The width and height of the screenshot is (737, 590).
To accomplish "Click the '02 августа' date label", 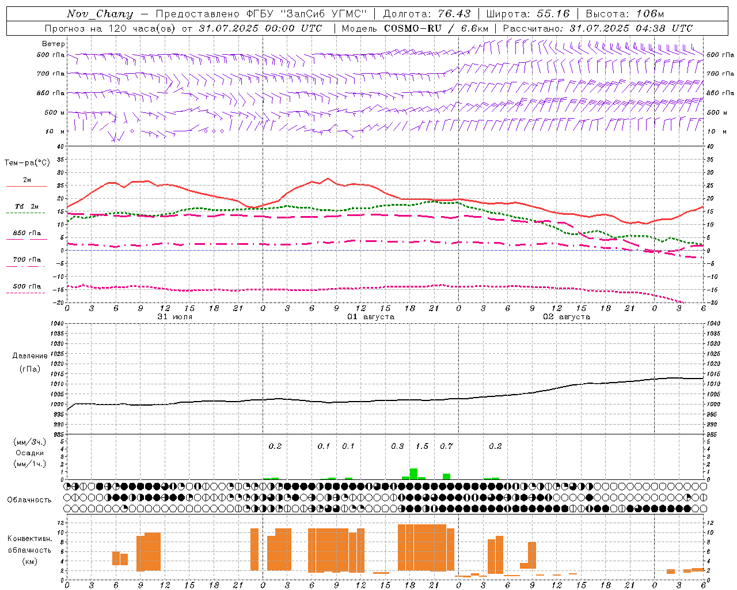I will [x=567, y=317].
